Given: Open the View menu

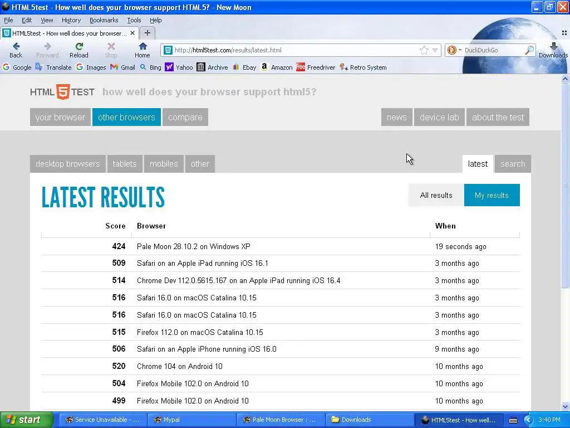Looking at the screenshot, I should (x=47, y=20).
